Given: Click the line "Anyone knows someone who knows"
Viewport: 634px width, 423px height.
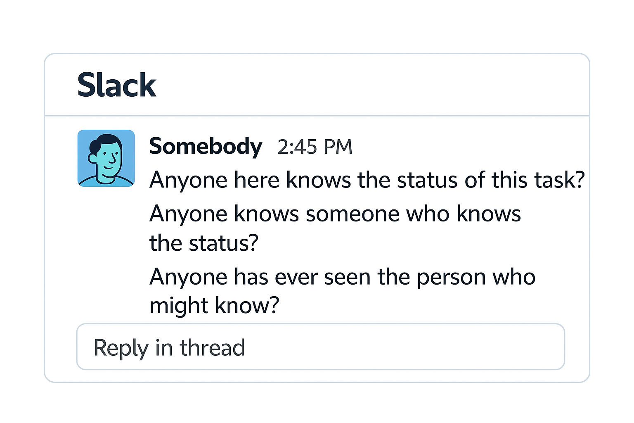Looking at the screenshot, I should [x=335, y=214].
